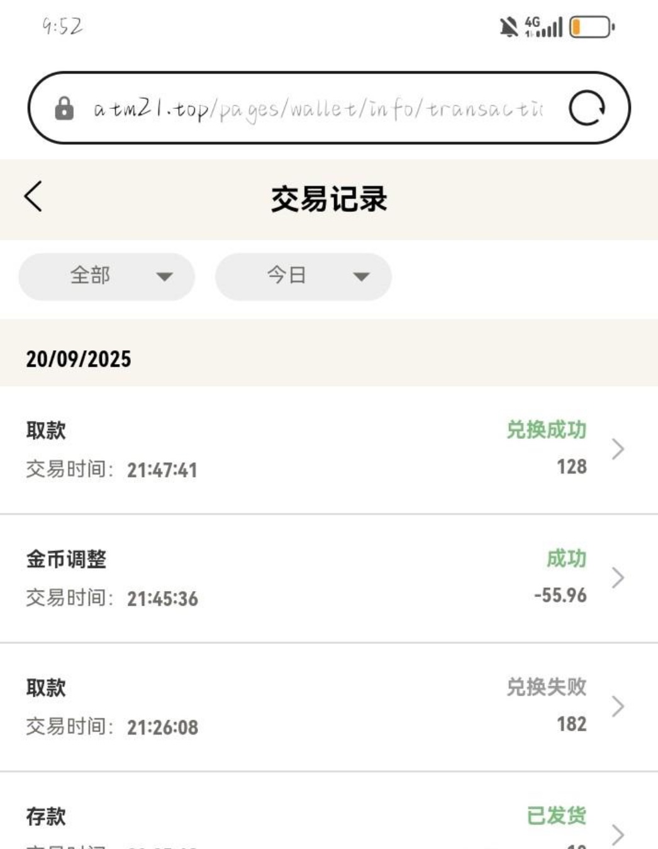658x849 pixels.
Task: Click the browser reload icon
Action: click(586, 108)
